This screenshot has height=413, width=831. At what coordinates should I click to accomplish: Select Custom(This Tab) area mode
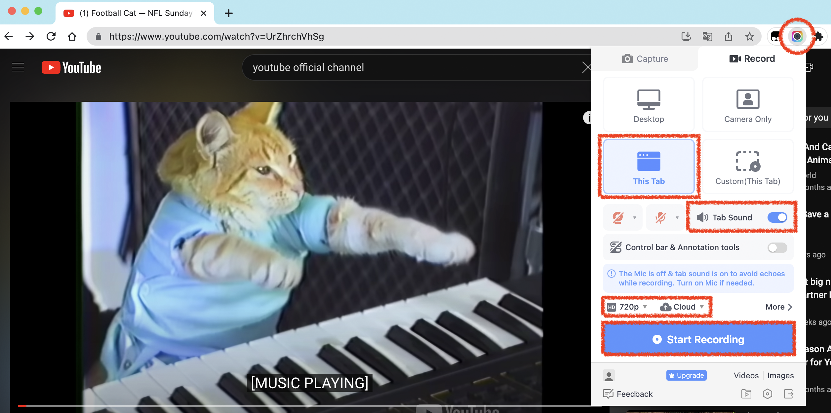[x=748, y=167]
